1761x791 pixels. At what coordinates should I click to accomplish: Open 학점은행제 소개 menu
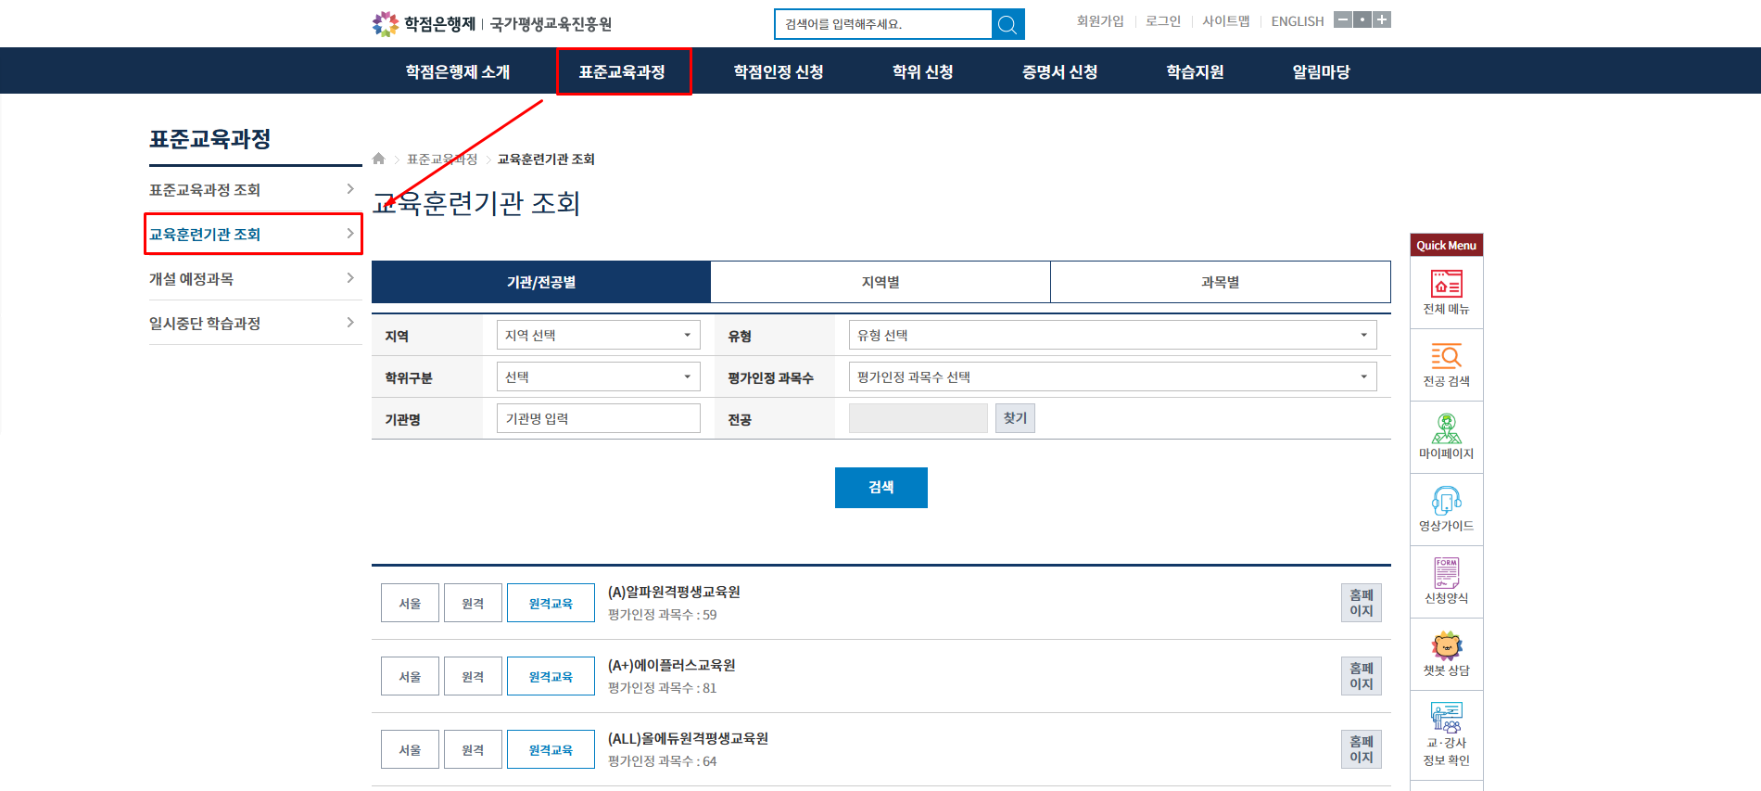458,71
